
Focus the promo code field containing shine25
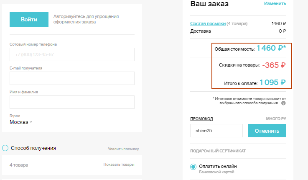[x=216, y=131]
